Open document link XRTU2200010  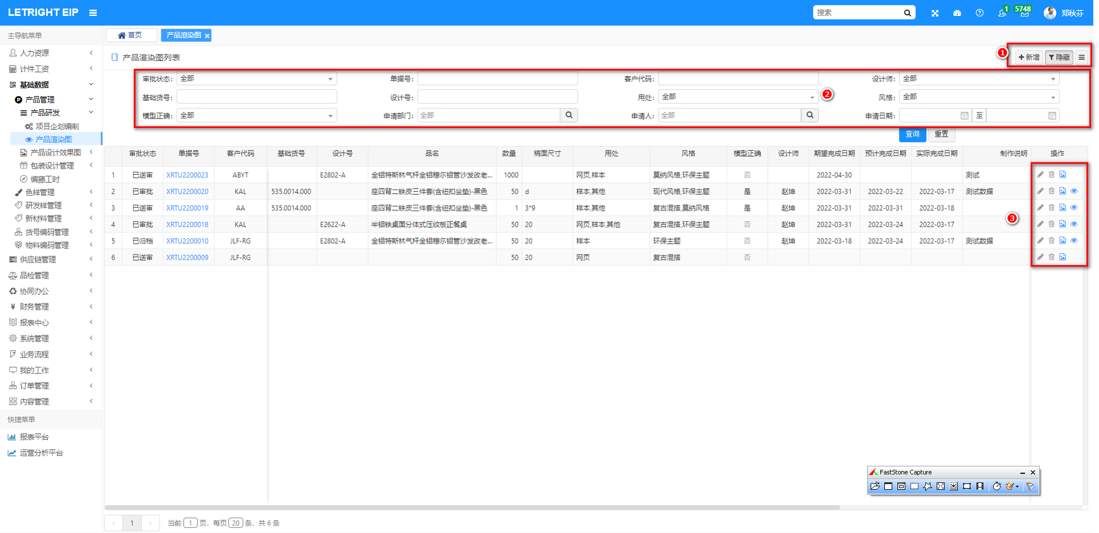[x=187, y=241]
